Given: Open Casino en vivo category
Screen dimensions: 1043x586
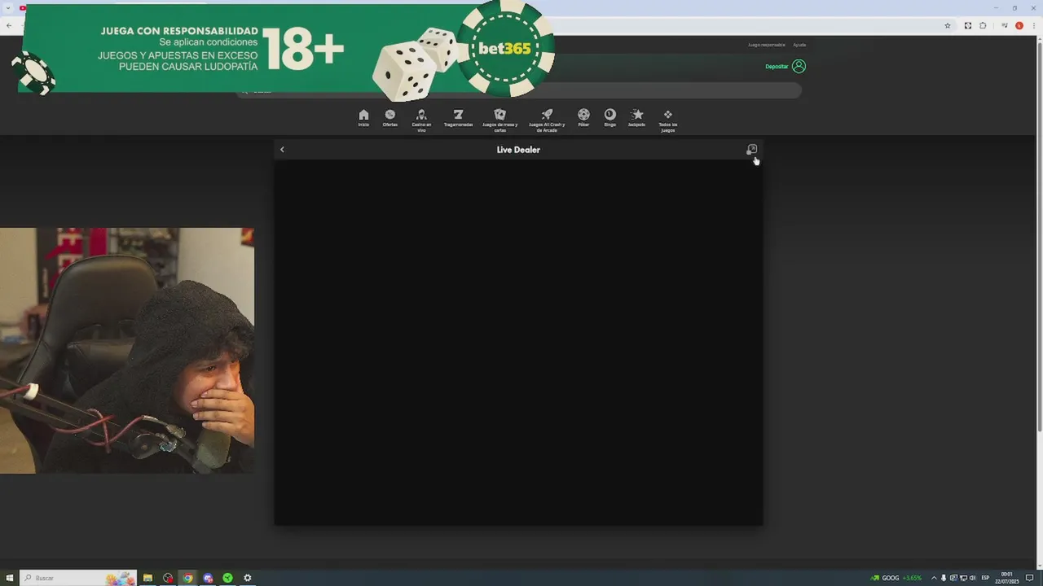Looking at the screenshot, I should (421, 120).
